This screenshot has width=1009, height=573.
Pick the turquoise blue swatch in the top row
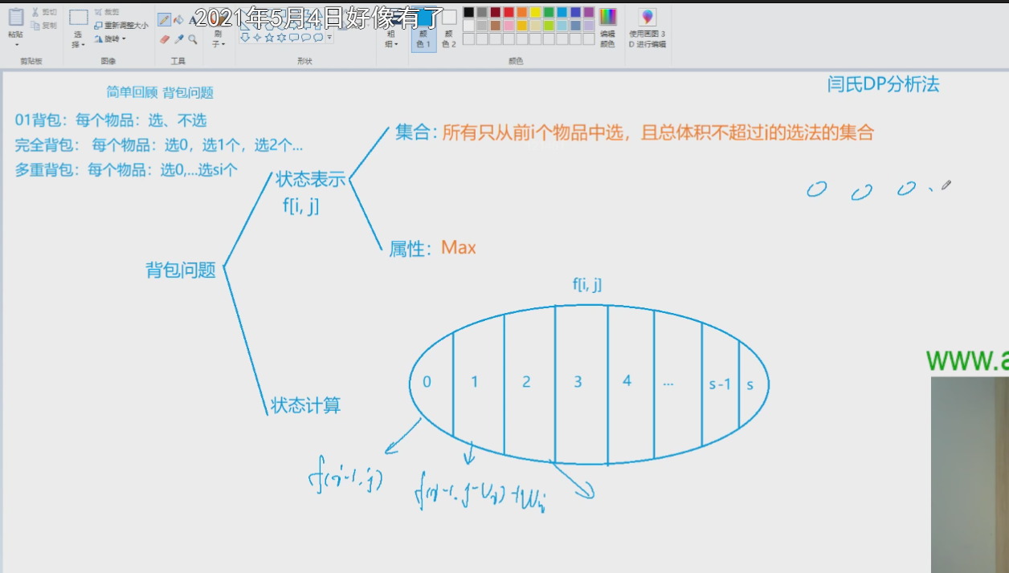click(x=562, y=12)
